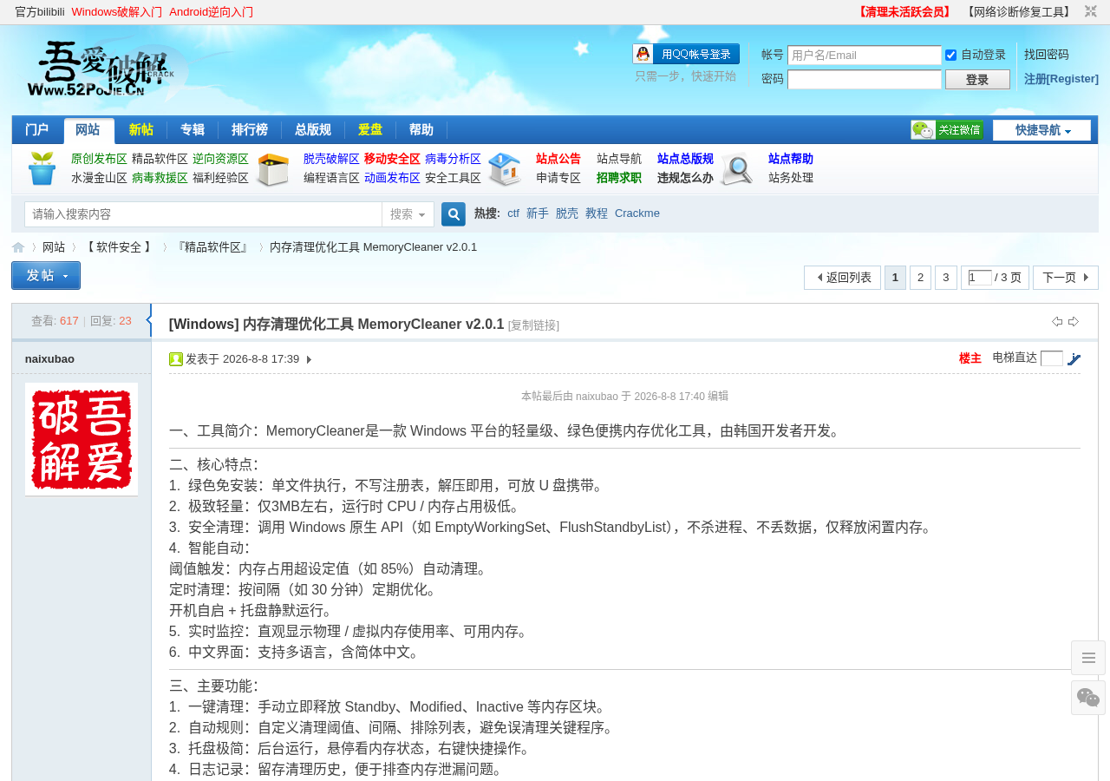Open the 专辑 tab
The image size is (1110, 781).
193,130
